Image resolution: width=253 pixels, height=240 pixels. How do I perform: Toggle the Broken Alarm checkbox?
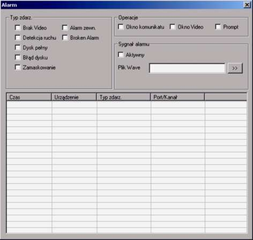65,38
